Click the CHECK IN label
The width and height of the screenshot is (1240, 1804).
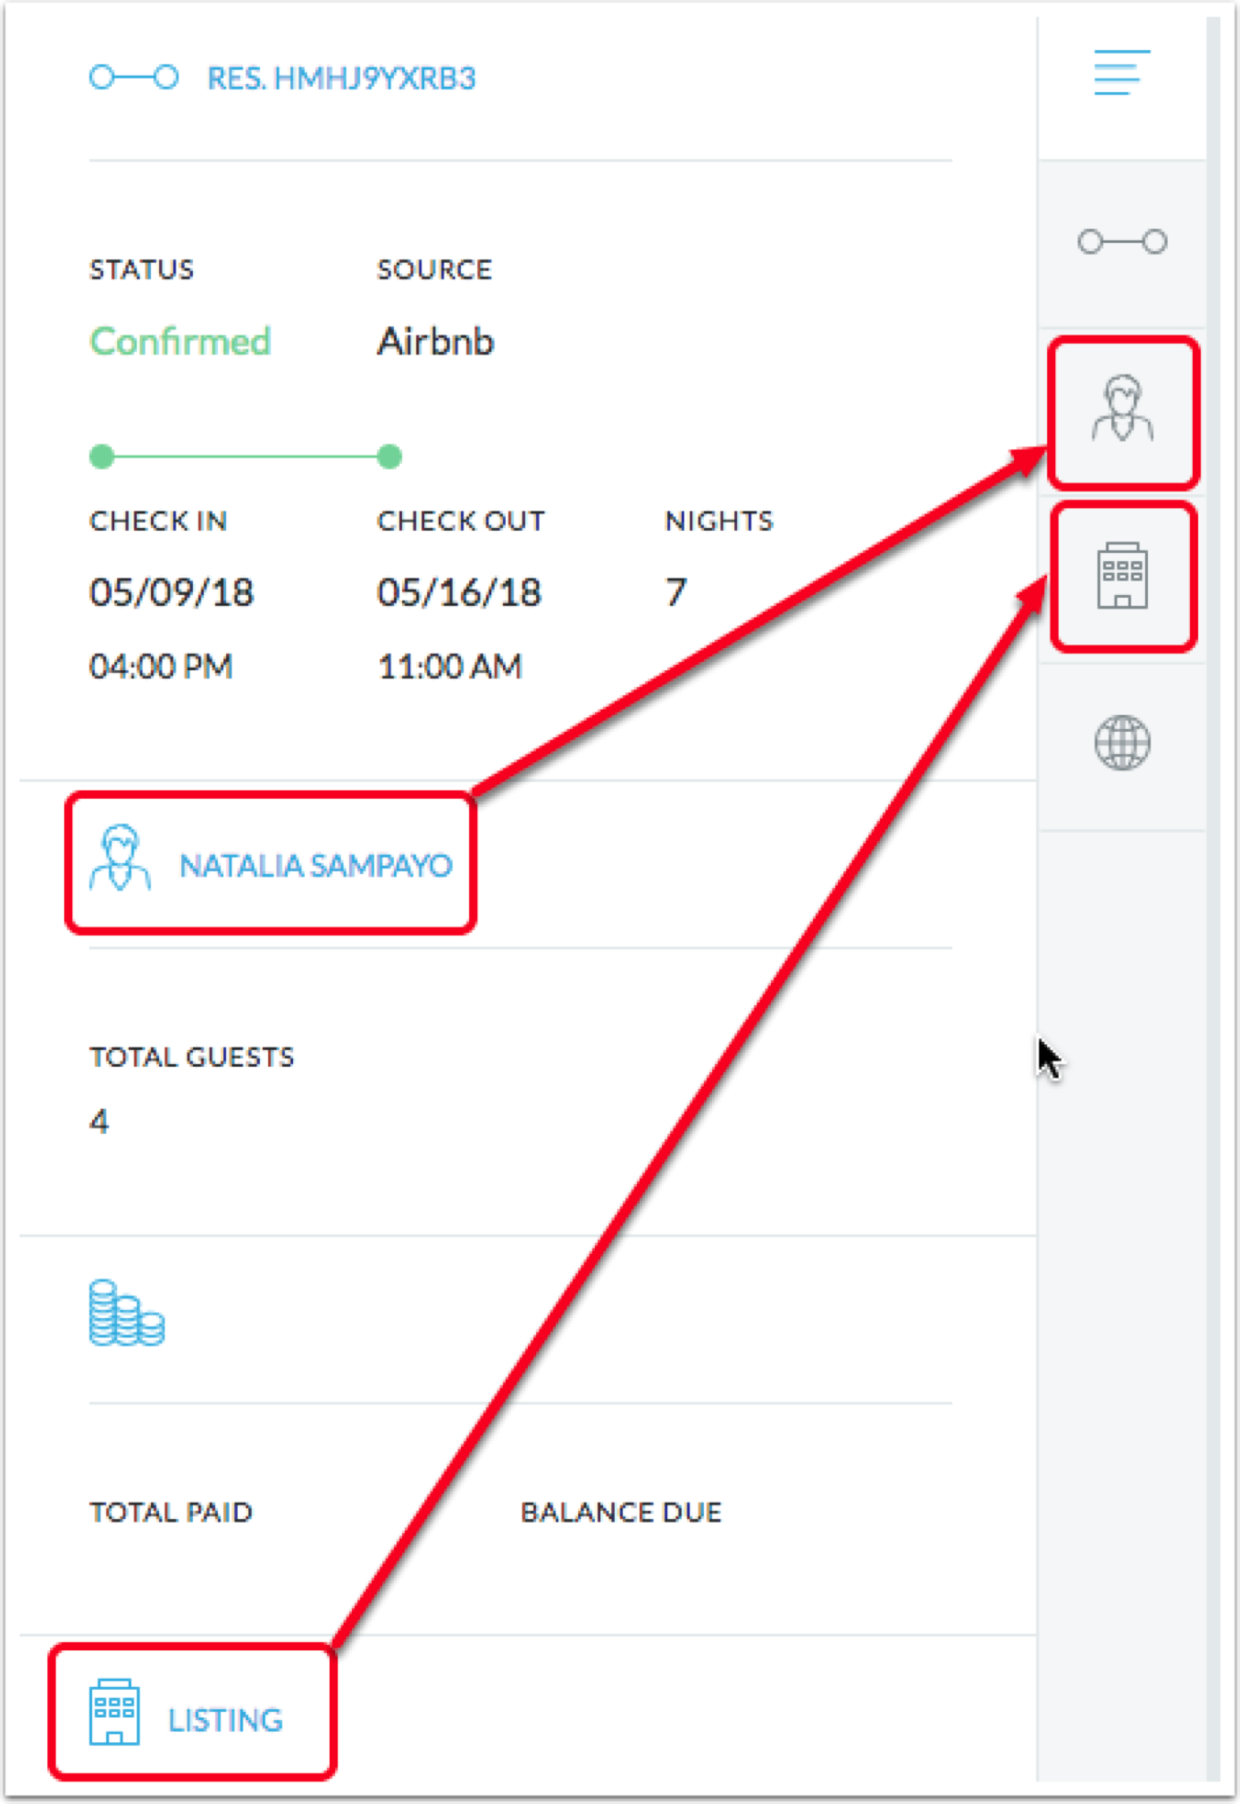pos(158,520)
